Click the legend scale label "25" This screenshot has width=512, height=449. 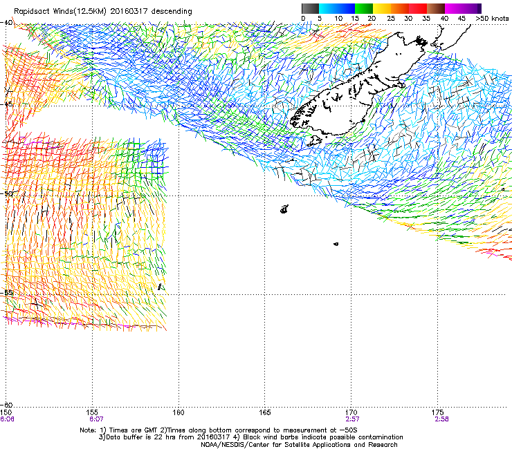click(x=391, y=19)
